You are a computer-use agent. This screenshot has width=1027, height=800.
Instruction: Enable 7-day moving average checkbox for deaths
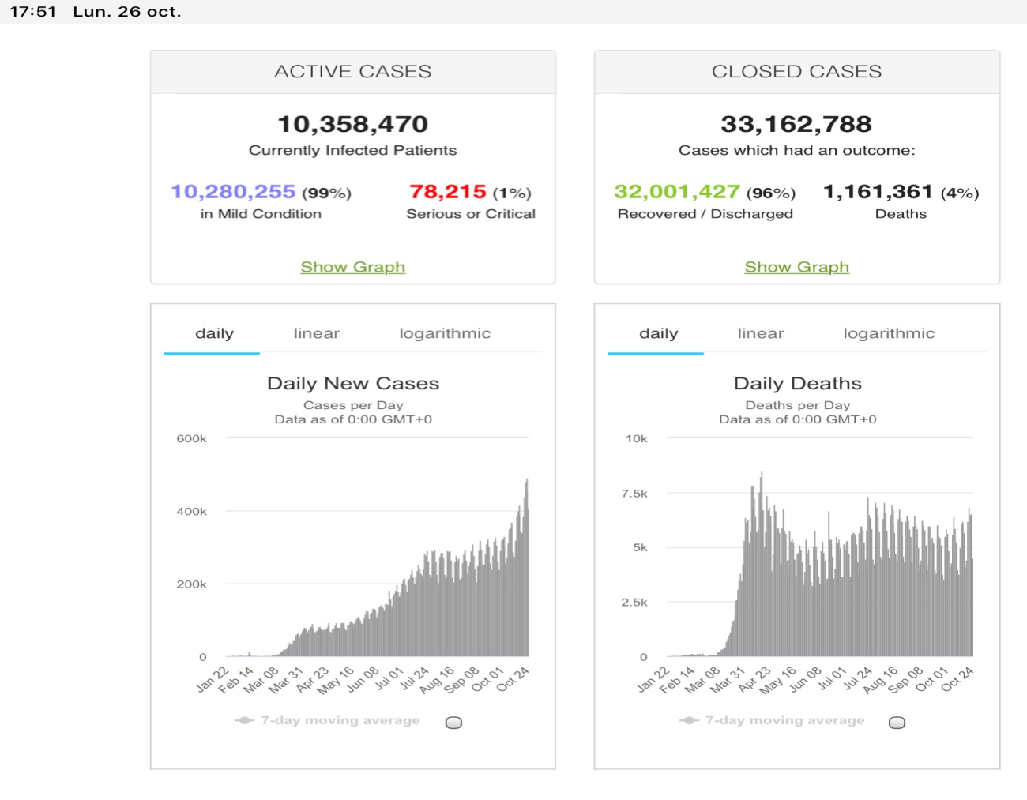pyautogui.click(x=897, y=722)
